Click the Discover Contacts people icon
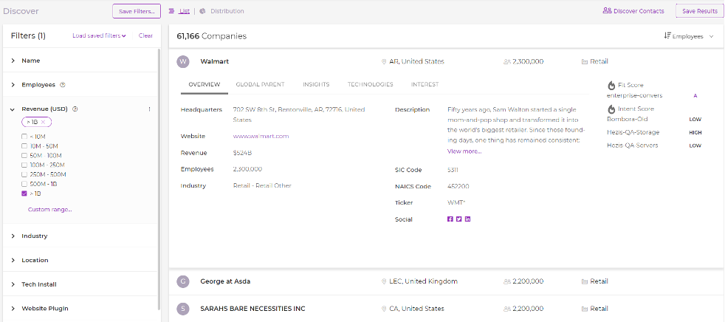The image size is (725, 322). pos(607,10)
